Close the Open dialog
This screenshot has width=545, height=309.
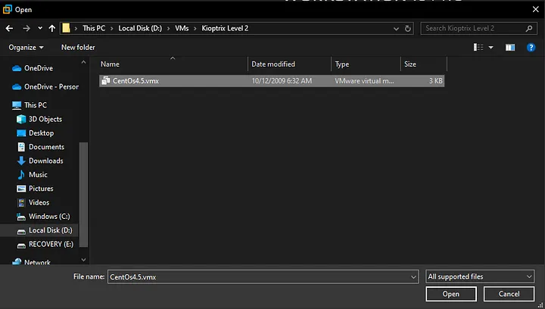coord(536,9)
